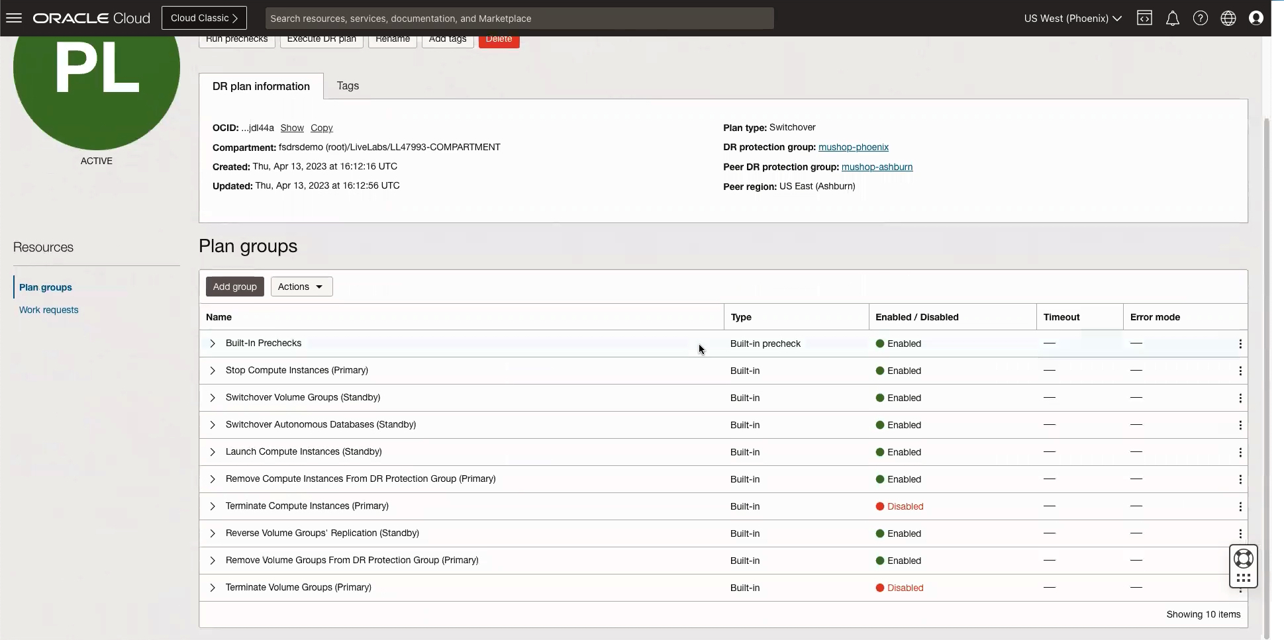This screenshot has height=640, width=1284.
Task: Click the apps grid icon near the assistant
Action: 1243,578
